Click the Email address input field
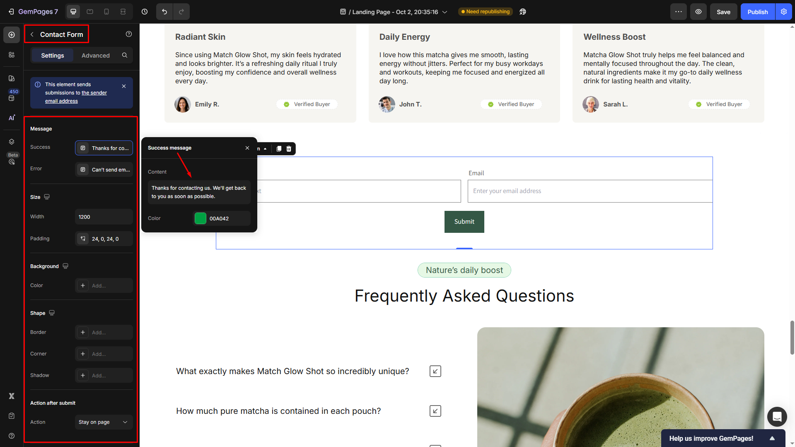 (x=590, y=191)
